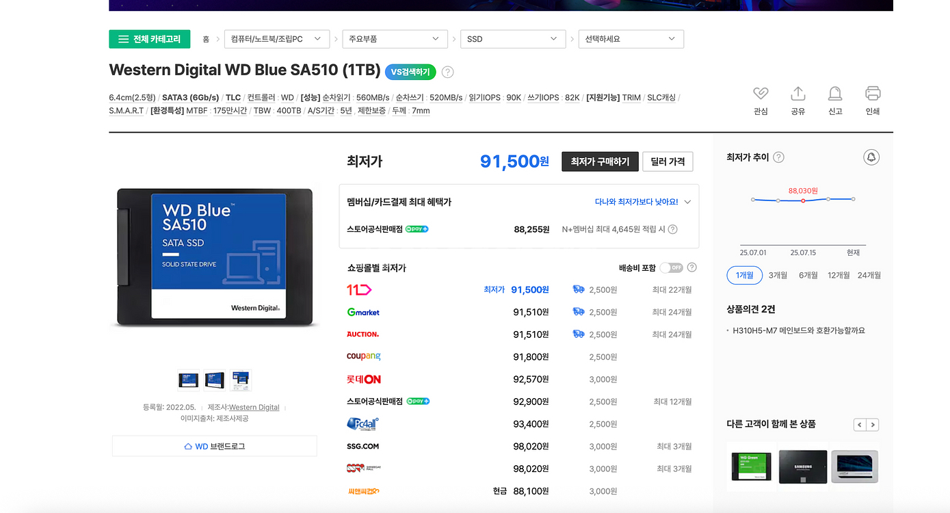Click the Western Digital manufacturer link

[x=254, y=407]
